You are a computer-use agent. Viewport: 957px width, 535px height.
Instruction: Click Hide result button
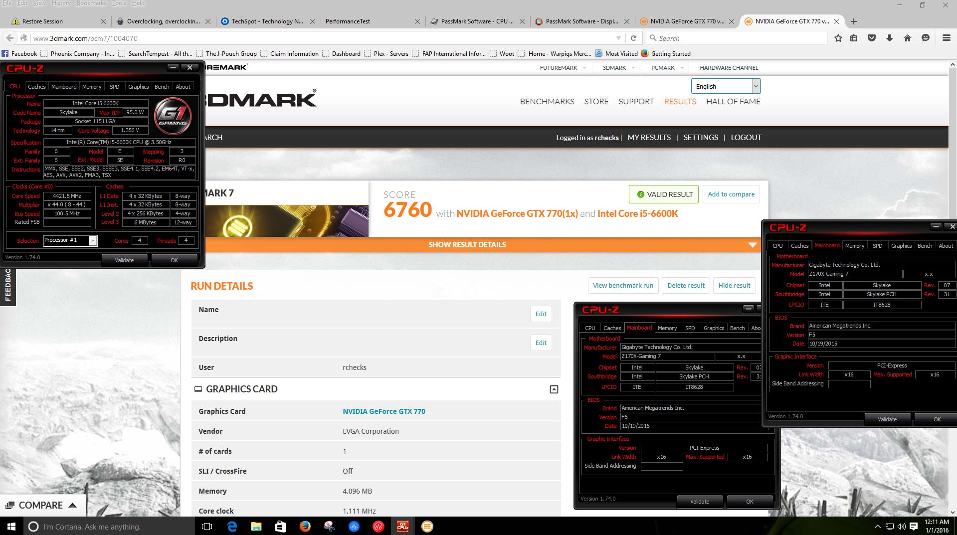(x=734, y=286)
